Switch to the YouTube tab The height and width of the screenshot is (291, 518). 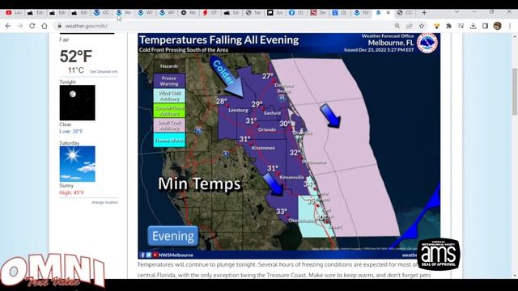click(14, 13)
